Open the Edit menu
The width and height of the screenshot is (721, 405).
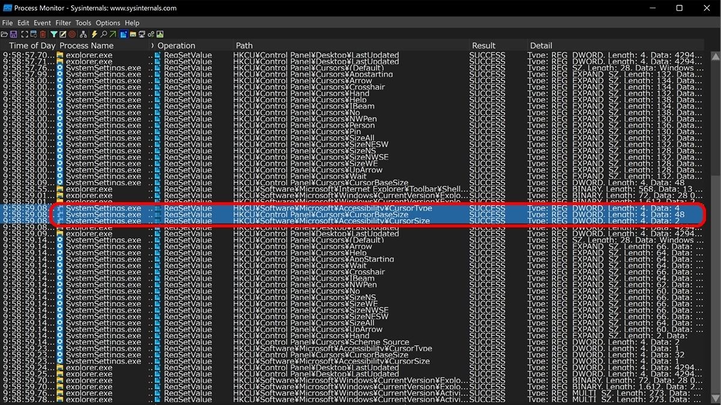(23, 23)
